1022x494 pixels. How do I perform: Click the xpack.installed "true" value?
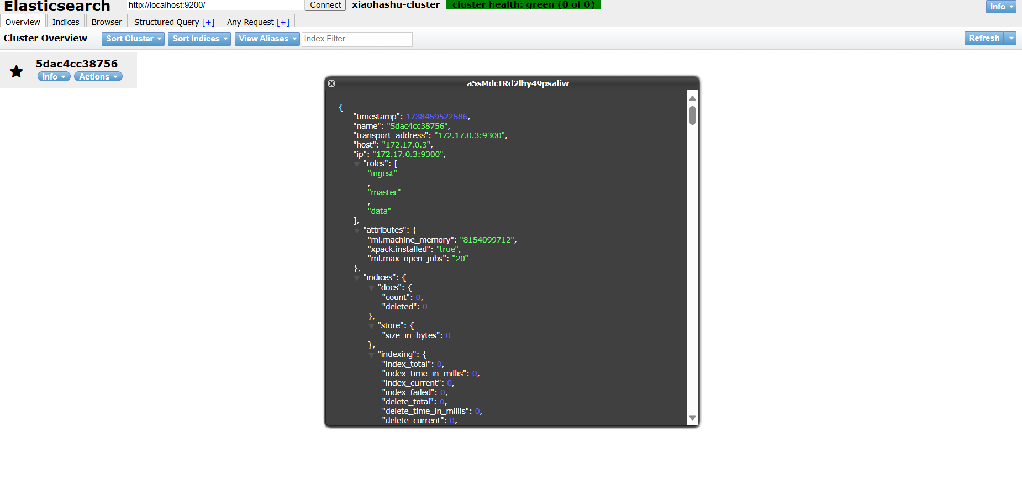pyautogui.click(x=447, y=249)
